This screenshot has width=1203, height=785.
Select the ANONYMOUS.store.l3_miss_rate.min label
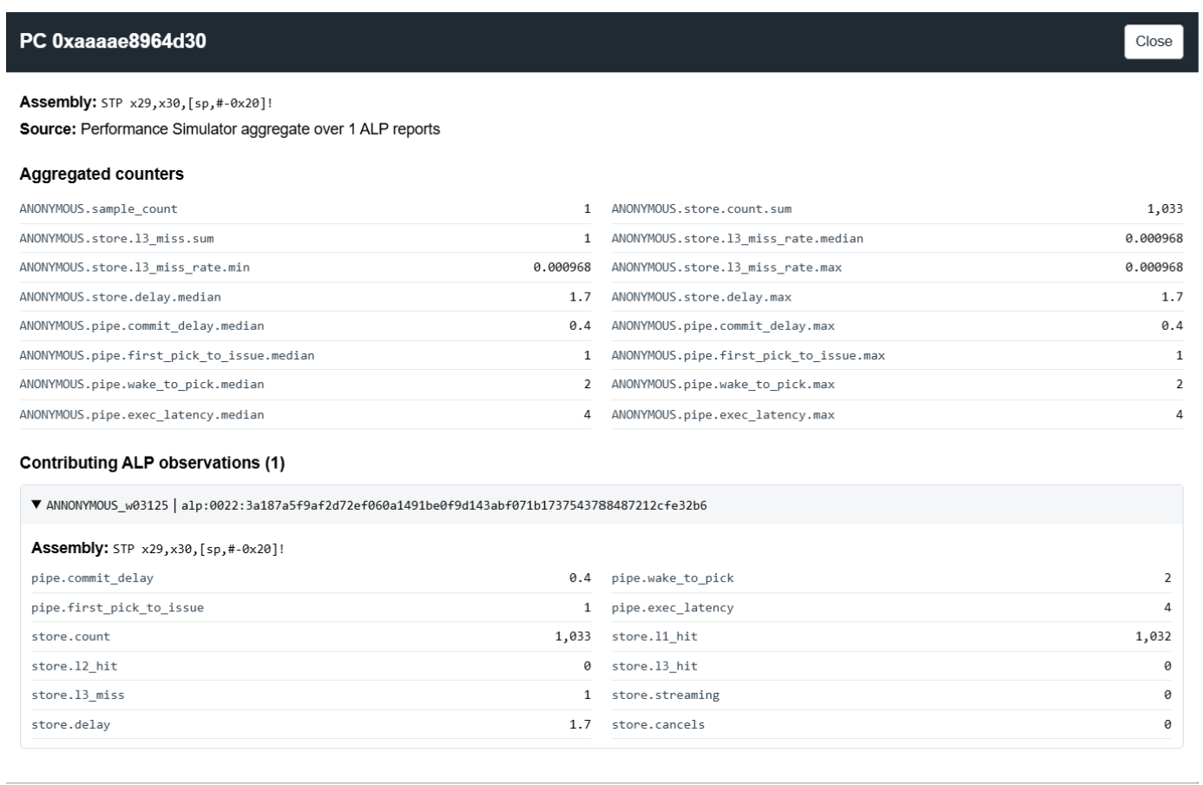point(135,267)
